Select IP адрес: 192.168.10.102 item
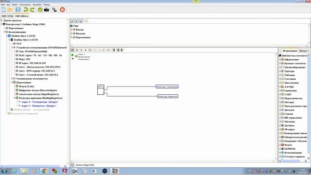This screenshot has height=175, width=311. tap(33, 63)
